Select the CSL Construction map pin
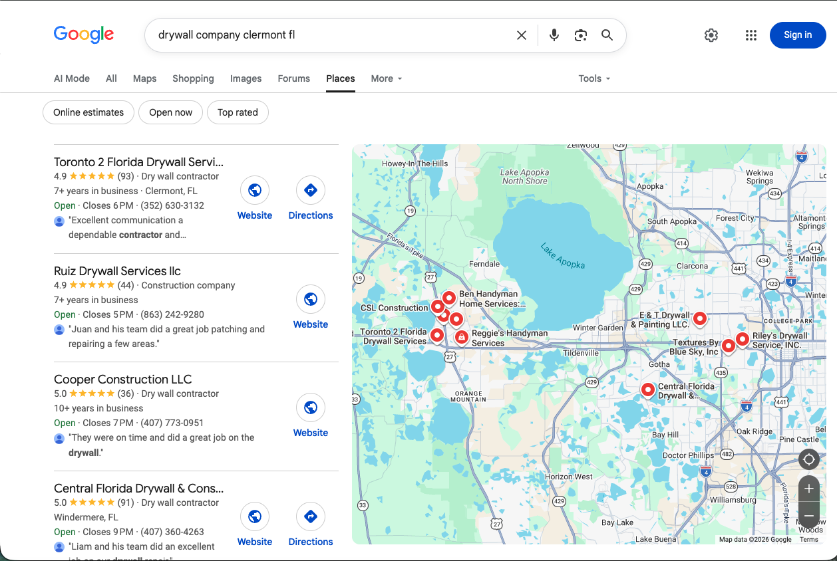 (x=438, y=307)
